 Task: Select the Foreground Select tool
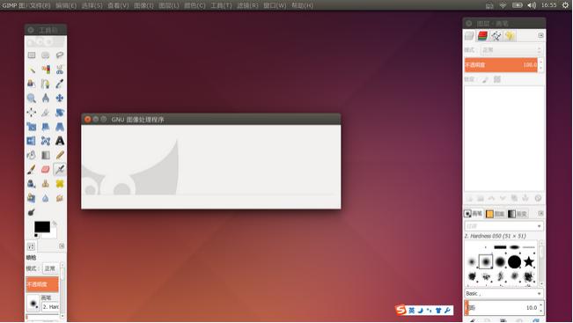coord(32,84)
